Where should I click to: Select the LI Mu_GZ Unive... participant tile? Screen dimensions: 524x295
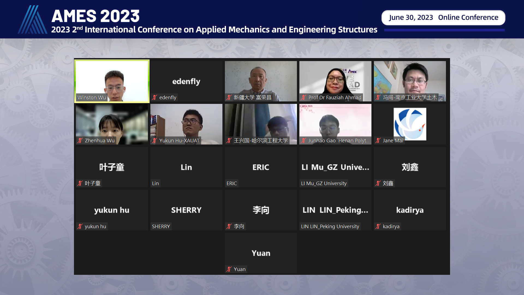335,167
